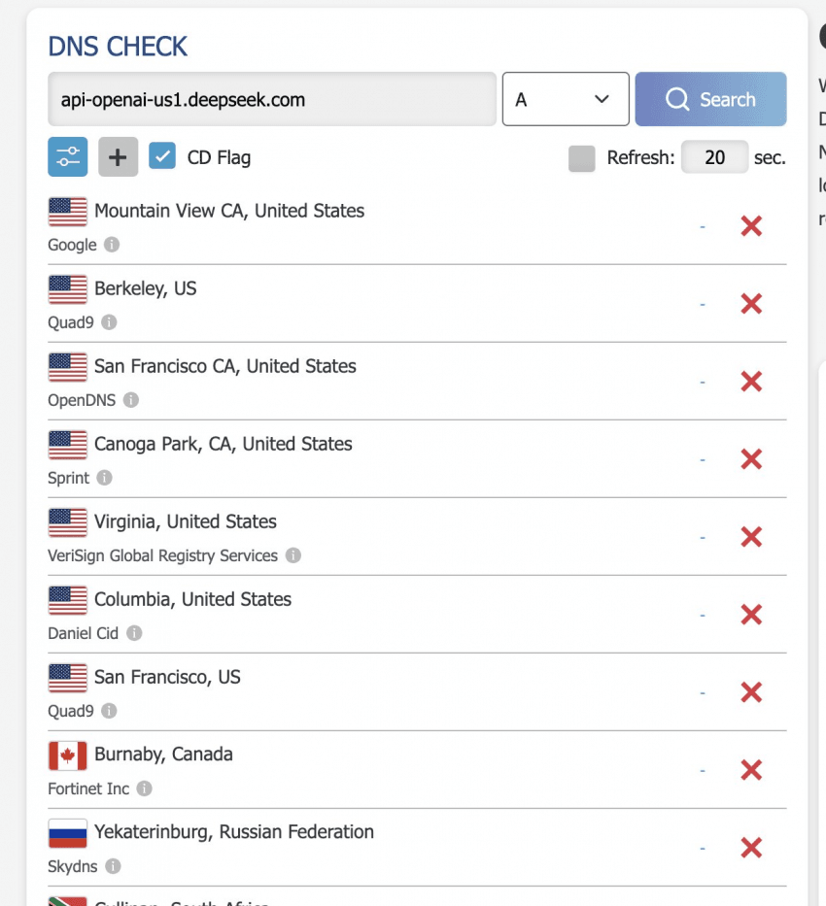Open info for VeriSign Global Registry Services
This screenshot has width=826, height=906.
pyautogui.click(x=293, y=555)
